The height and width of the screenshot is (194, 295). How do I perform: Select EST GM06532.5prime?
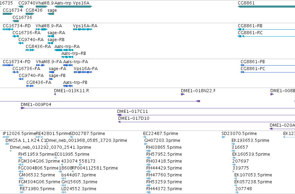pyautogui.click(x=21, y=179)
